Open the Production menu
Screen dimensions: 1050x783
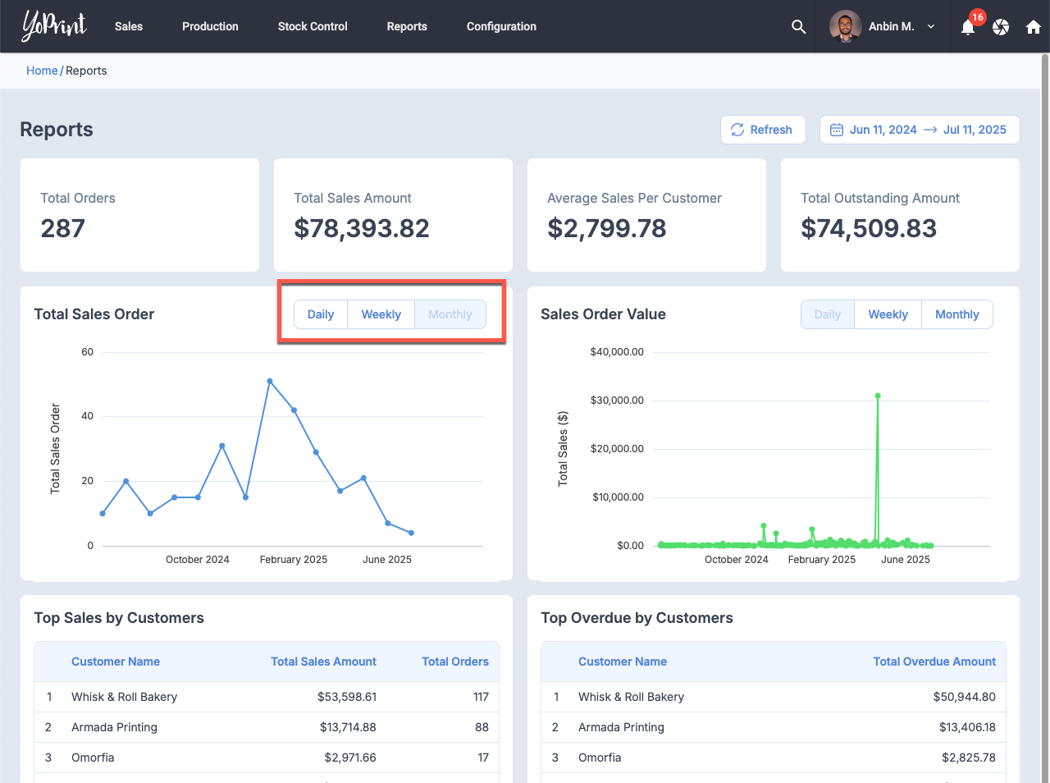click(x=210, y=26)
